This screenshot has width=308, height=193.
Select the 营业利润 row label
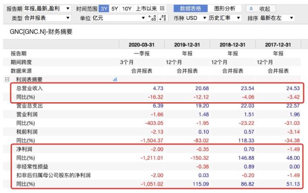click(x=27, y=114)
